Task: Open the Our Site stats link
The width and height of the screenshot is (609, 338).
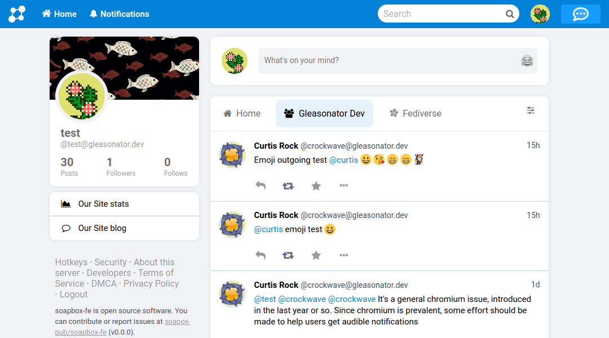Action: point(103,204)
